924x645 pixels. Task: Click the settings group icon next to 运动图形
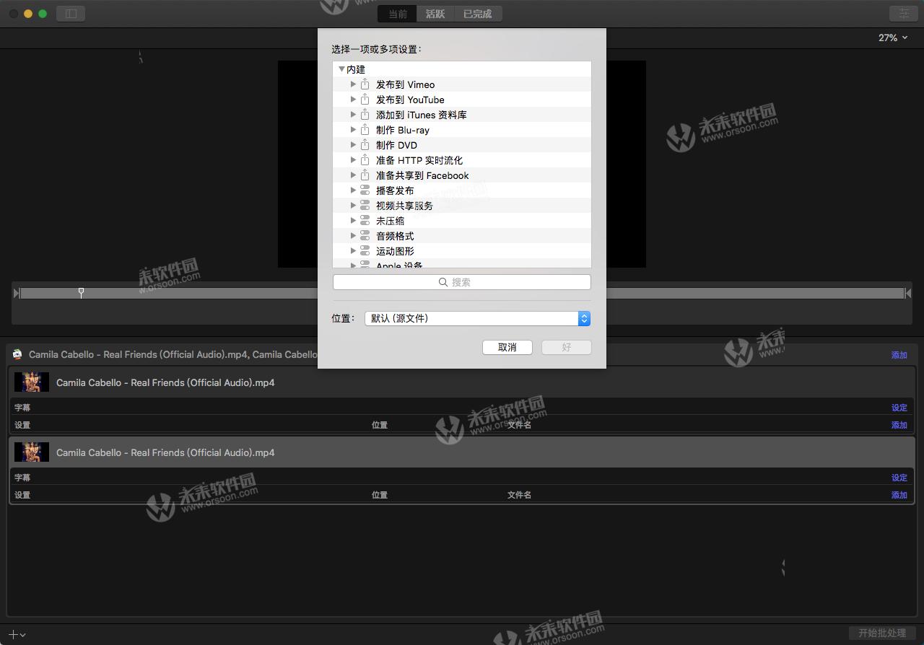coord(365,251)
